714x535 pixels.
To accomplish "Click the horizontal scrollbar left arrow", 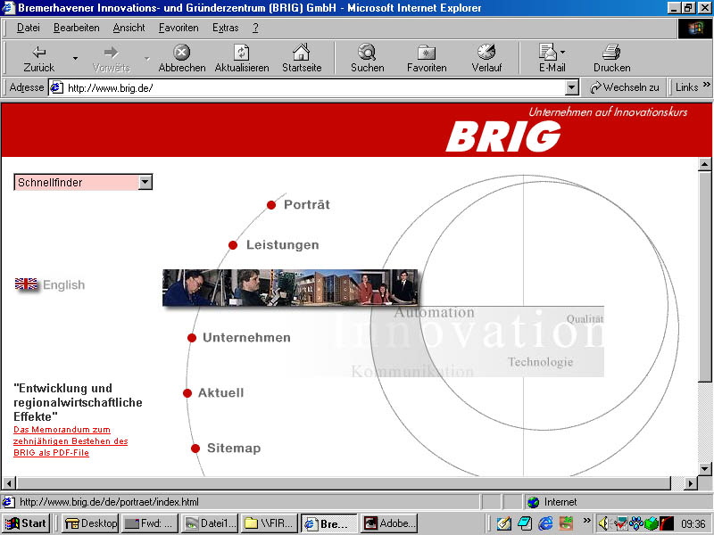I will point(9,483).
